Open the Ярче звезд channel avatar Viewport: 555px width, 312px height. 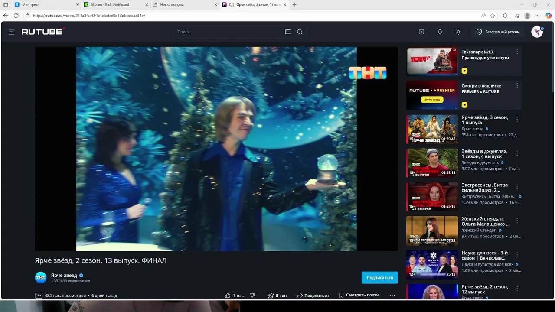[x=41, y=277]
